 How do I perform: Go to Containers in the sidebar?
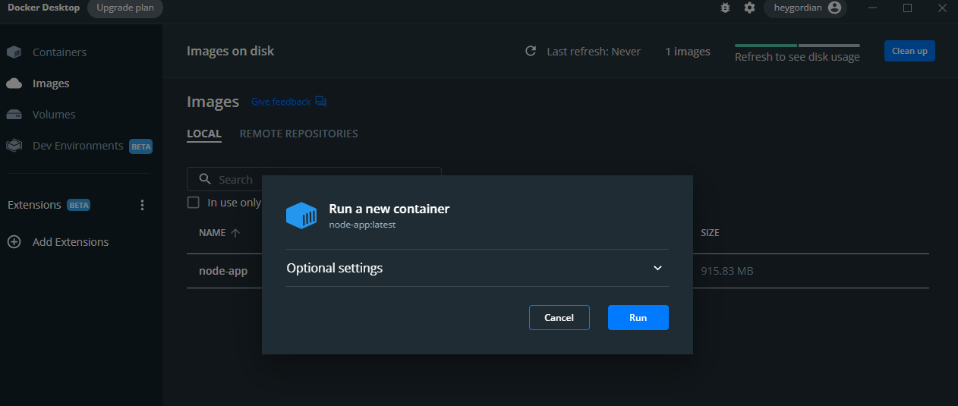point(59,52)
